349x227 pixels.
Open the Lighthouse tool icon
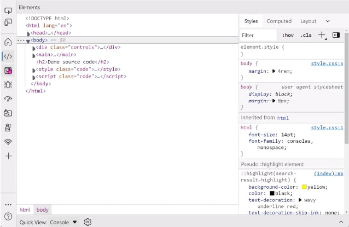8,127
